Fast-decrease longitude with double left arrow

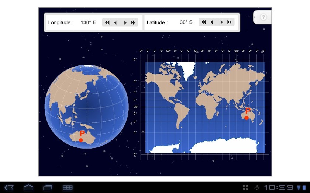point(107,22)
